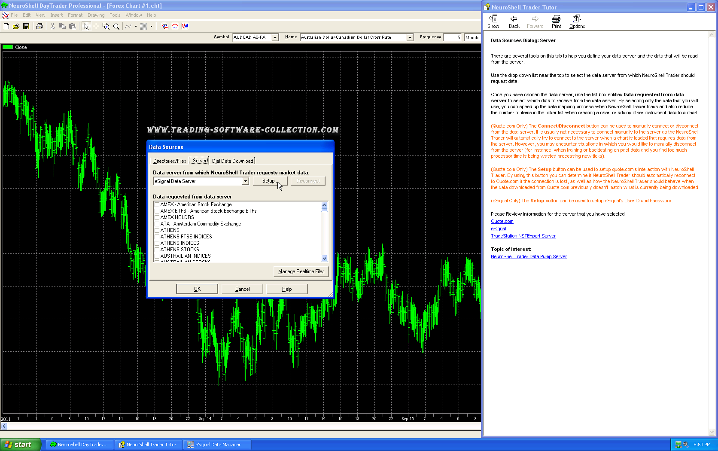Viewport: 718px width, 451px height.
Task: Enable the ATHENS FTSE INDICES checkbox
Action: (x=157, y=237)
